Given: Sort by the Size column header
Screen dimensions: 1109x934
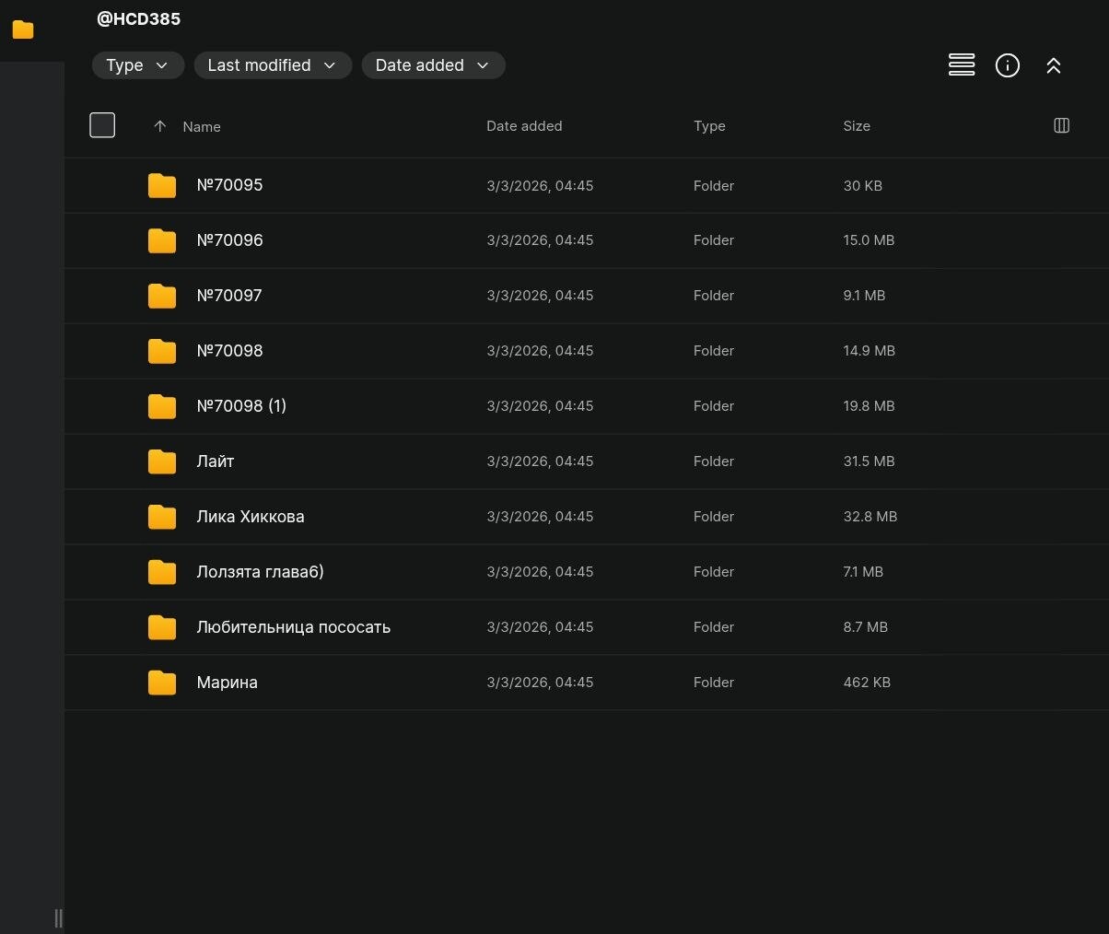Looking at the screenshot, I should pos(856,126).
